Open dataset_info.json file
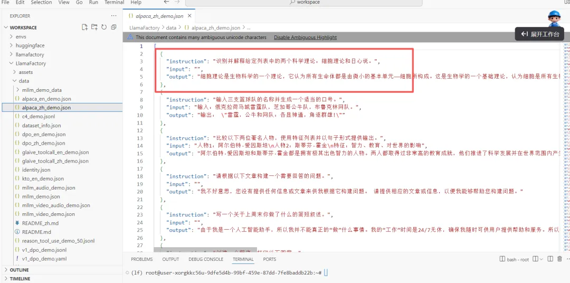 point(41,126)
